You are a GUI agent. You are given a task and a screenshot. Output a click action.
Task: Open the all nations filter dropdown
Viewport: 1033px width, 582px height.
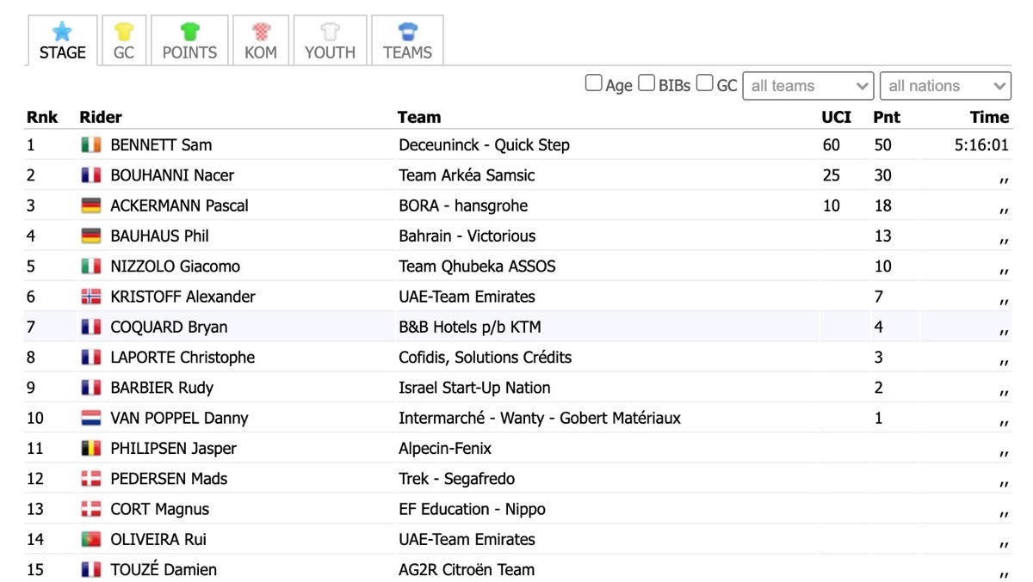point(944,85)
